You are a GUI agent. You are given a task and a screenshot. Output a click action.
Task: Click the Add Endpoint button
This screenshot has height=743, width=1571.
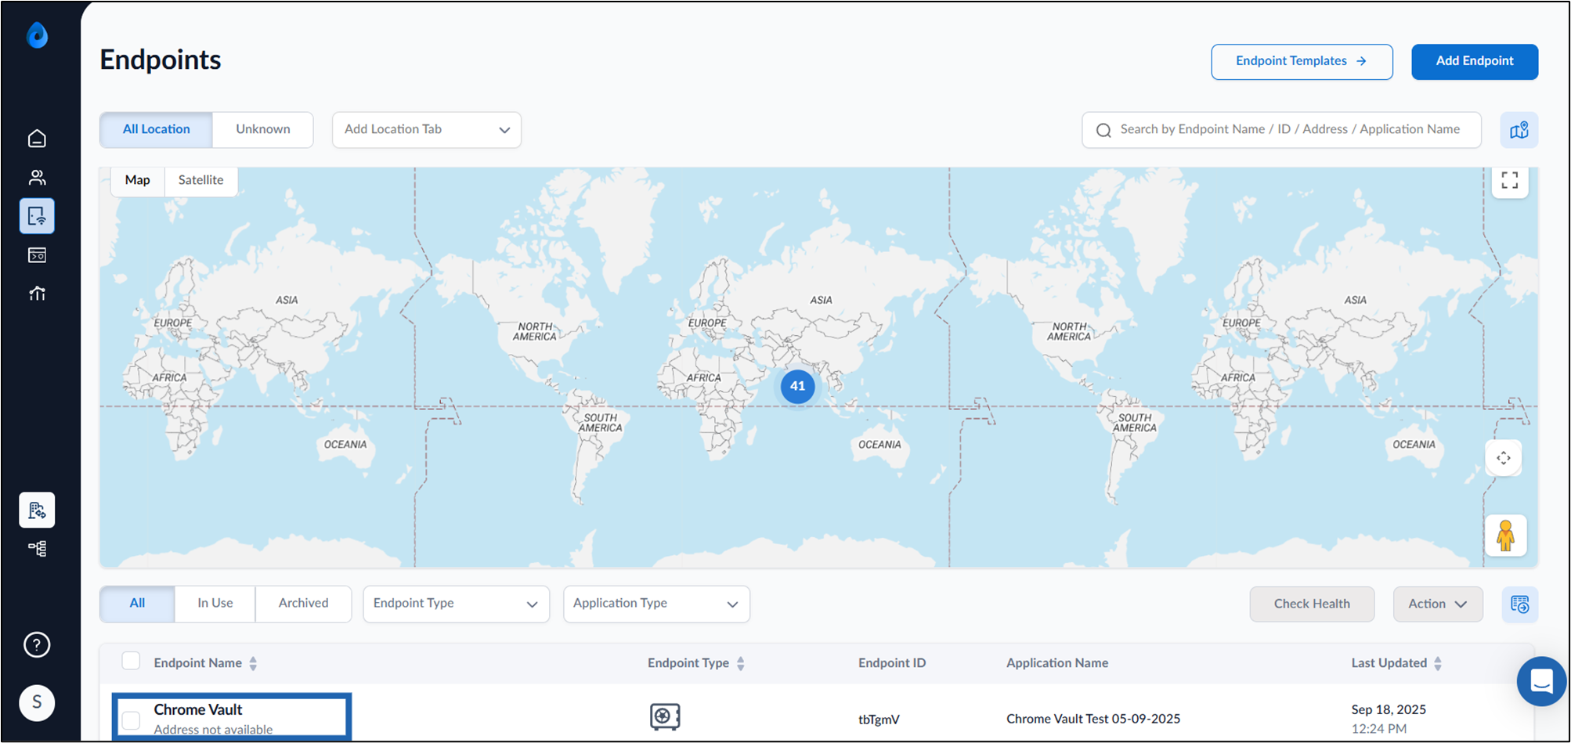tap(1475, 62)
